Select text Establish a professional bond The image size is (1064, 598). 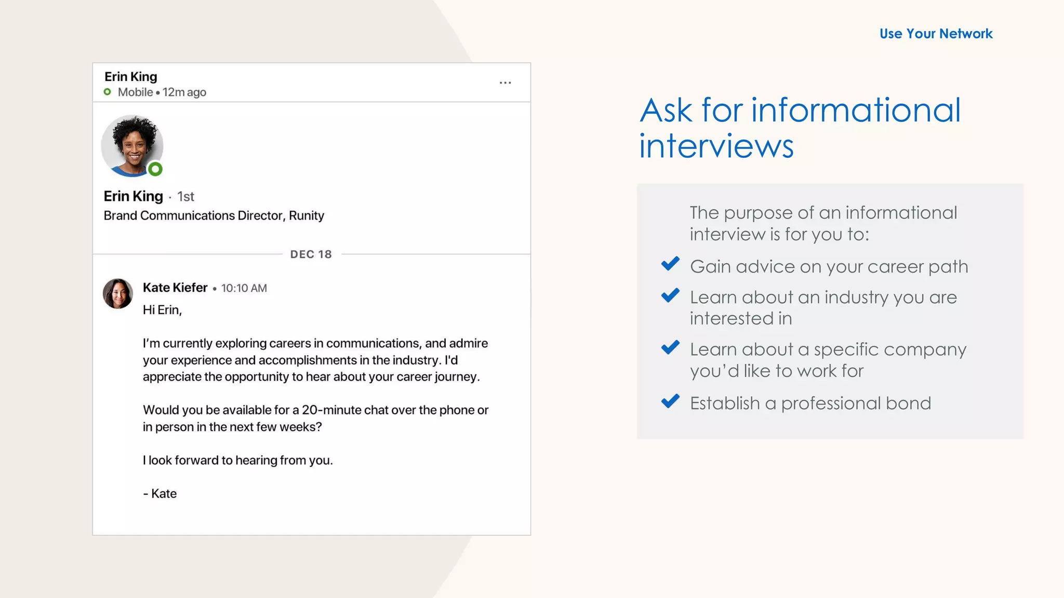810,403
